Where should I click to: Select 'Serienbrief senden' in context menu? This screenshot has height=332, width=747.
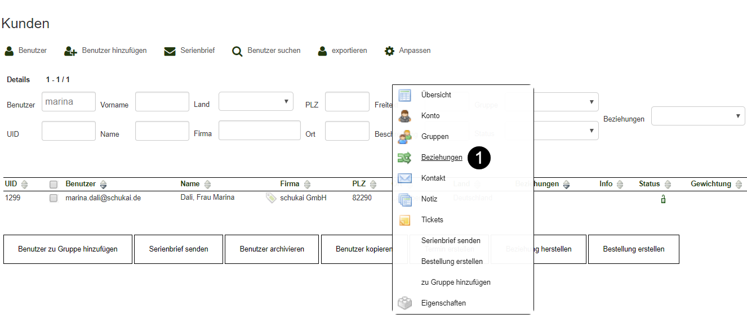pyautogui.click(x=451, y=241)
